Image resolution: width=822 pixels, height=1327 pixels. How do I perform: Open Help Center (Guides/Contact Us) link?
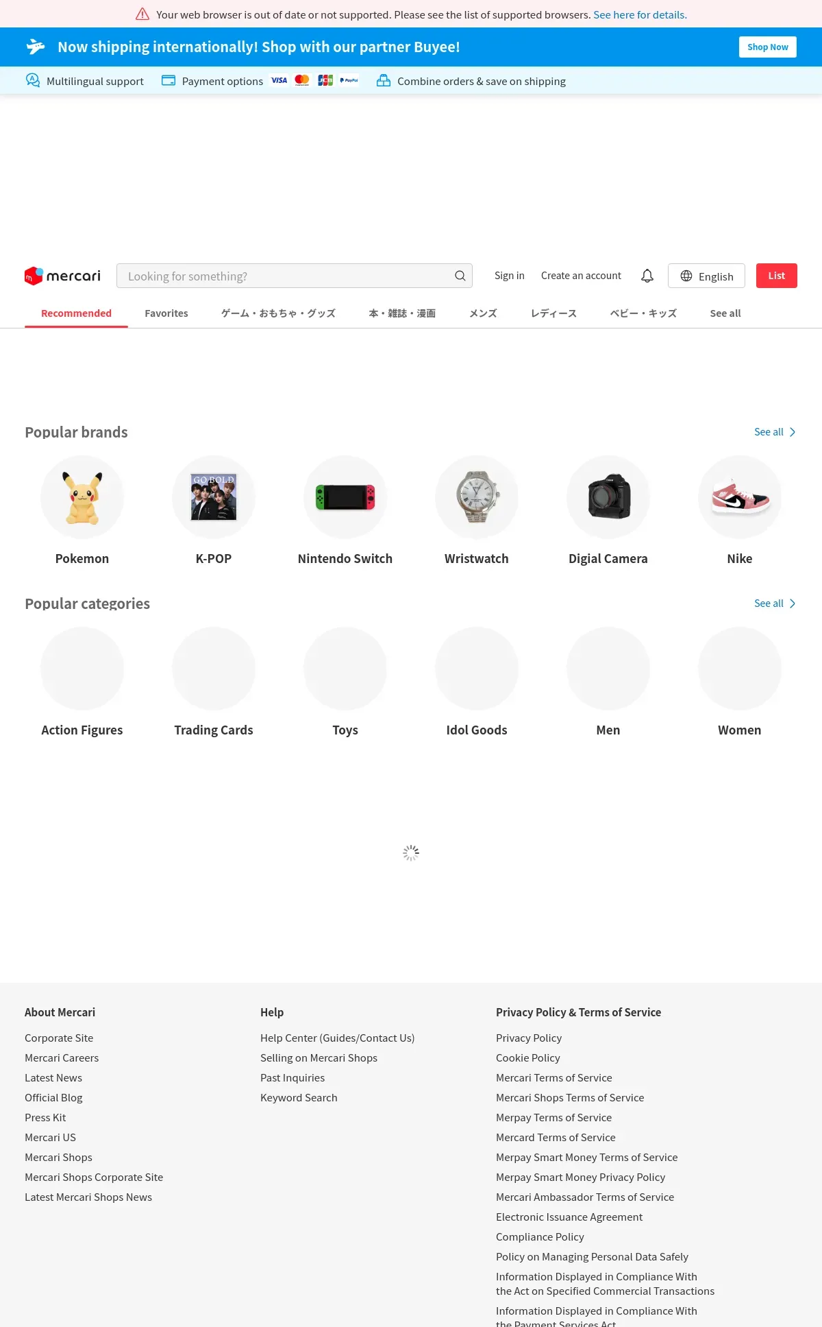coord(338,1038)
